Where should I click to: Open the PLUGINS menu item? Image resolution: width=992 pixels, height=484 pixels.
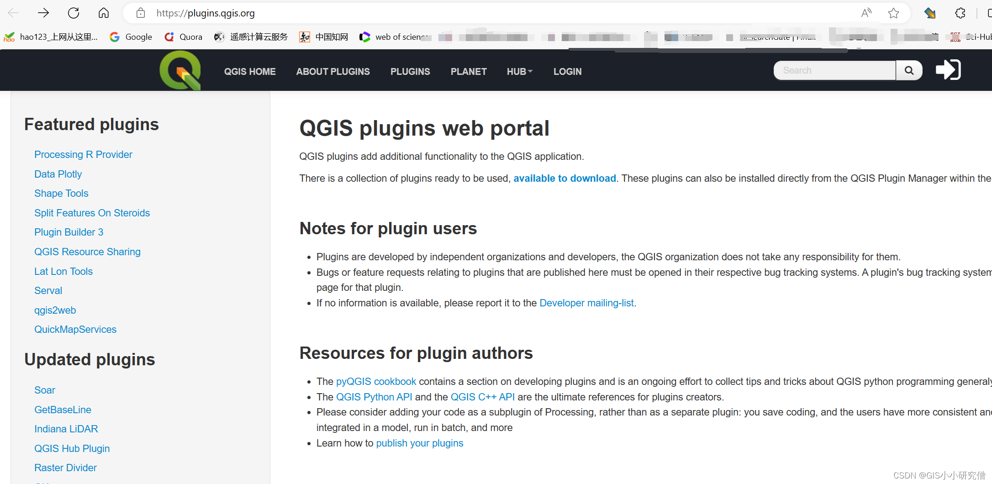click(410, 72)
